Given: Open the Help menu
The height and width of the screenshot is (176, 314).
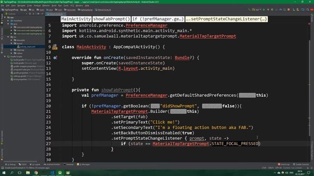Looking at the screenshot, I should (x=87, y=5).
